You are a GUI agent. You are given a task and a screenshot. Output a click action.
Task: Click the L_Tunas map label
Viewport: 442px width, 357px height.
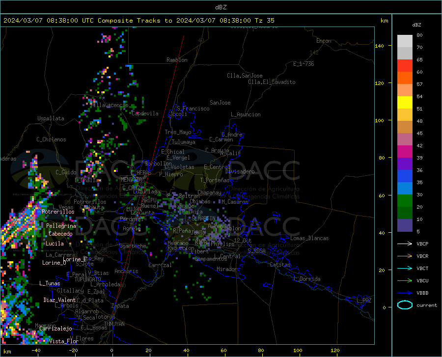[50, 283]
